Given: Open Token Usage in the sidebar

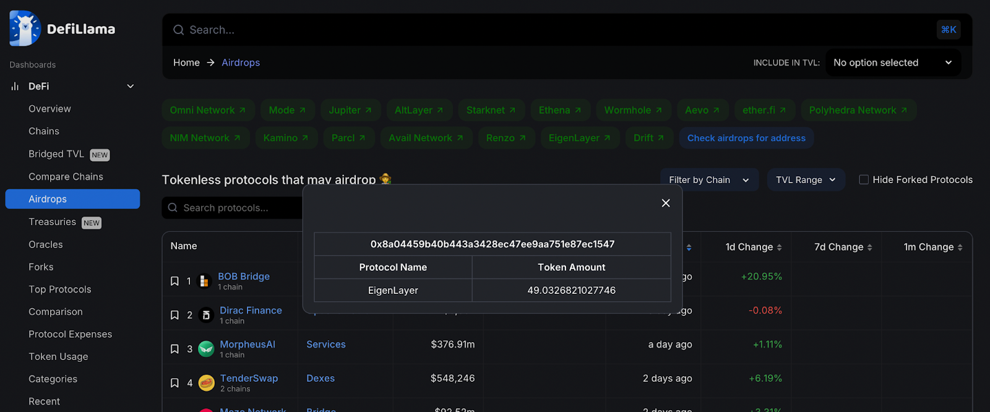Looking at the screenshot, I should (x=58, y=357).
